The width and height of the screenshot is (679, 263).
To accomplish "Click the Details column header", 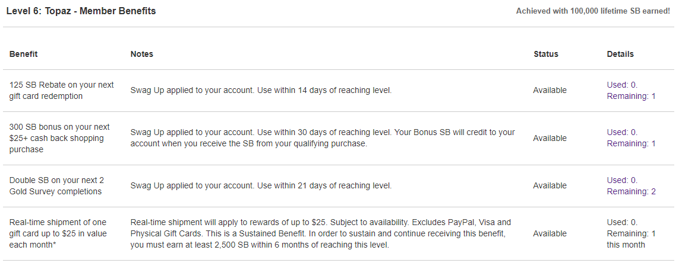I will point(620,54).
